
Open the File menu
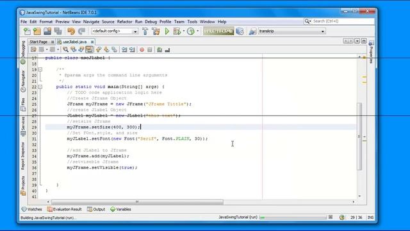coord(24,22)
